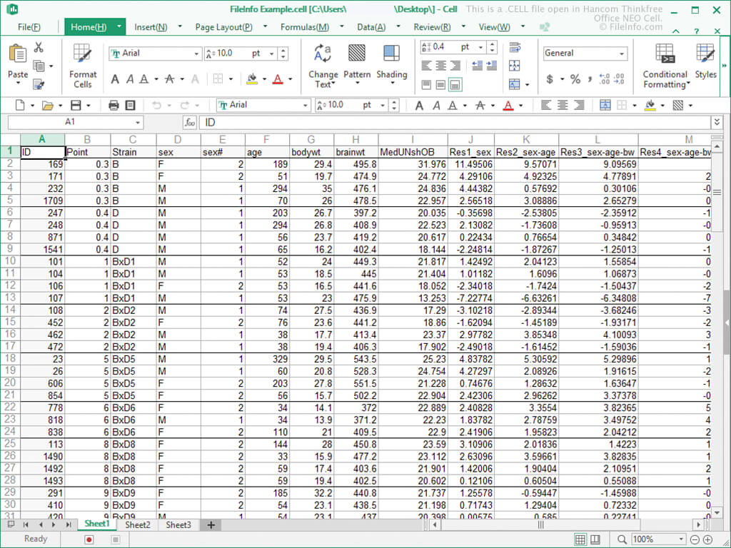Open the Formulas tab
Viewport: 731px width, 548px height.
(x=304, y=27)
